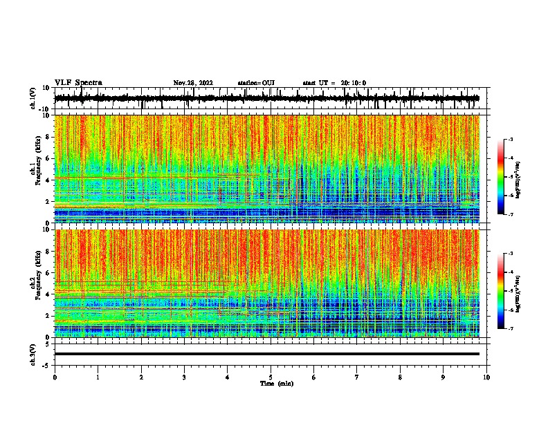Screen dimensions: 548x423
Task: Click the "6" kHz tick on ch.1 axis
Action: (x=48, y=158)
